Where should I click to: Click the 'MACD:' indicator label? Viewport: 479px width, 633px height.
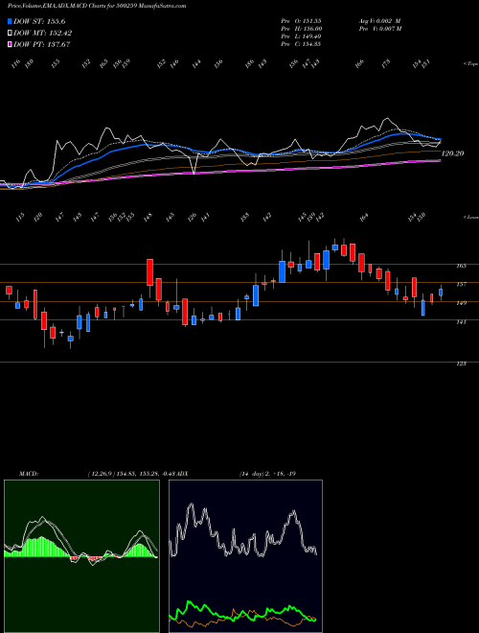coord(28,474)
